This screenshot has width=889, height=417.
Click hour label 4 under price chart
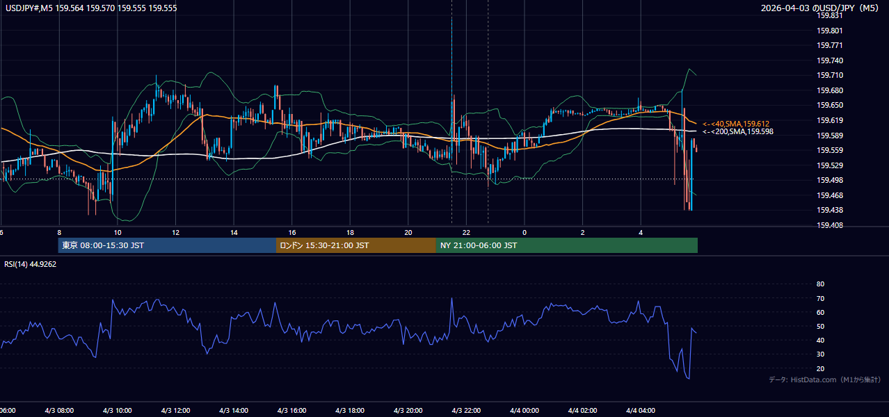641,232
